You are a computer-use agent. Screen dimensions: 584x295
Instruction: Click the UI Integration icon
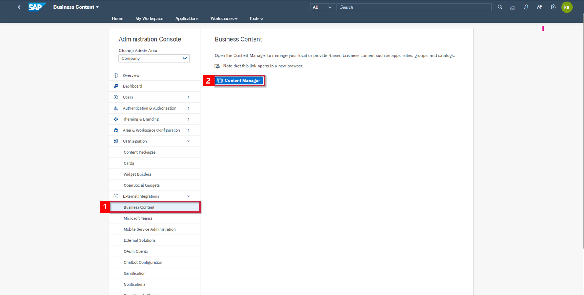coord(116,141)
